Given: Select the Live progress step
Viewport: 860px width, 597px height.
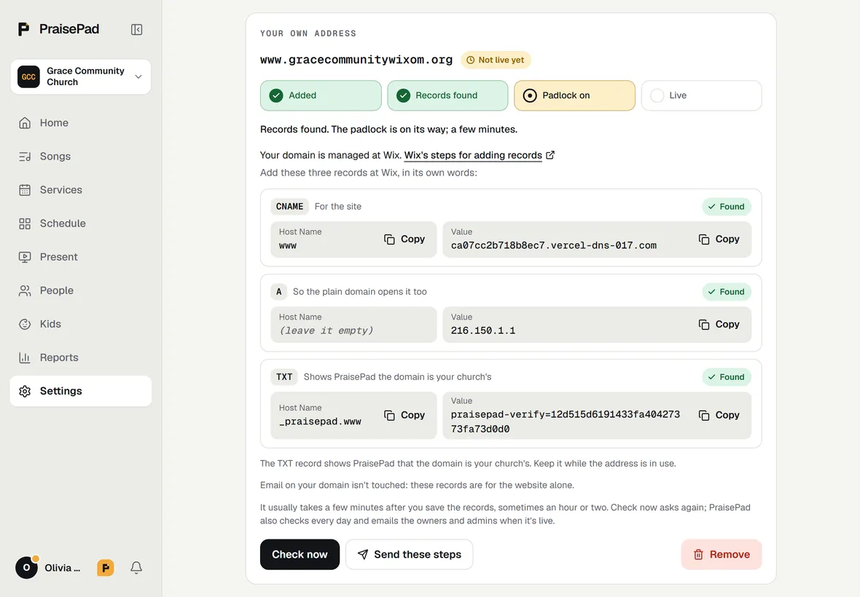Looking at the screenshot, I should (x=702, y=95).
